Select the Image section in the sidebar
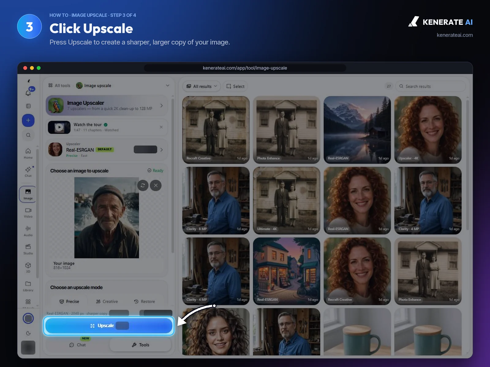The height and width of the screenshot is (367, 490). (28, 194)
